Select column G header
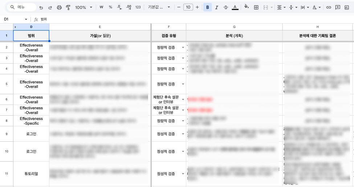The height and width of the screenshot is (187, 354). click(x=234, y=27)
